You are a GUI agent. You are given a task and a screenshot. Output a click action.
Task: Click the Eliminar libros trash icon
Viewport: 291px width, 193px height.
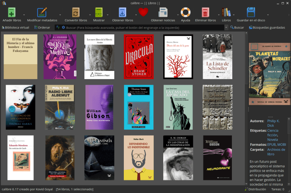click(x=205, y=13)
